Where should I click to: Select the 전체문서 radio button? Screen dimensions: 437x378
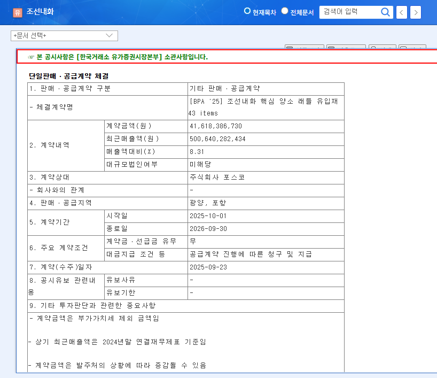pyautogui.click(x=285, y=11)
